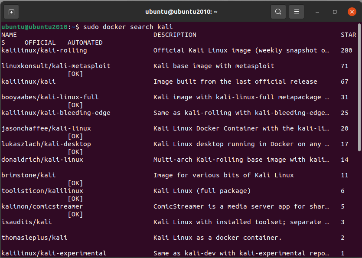362x258 pixels.
Task: Click isaudits/kali image name
Action: click(26, 222)
